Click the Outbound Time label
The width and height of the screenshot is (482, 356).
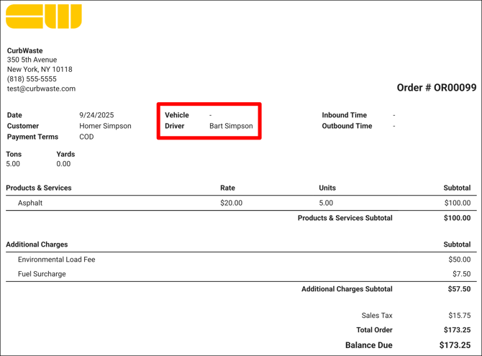point(347,126)
